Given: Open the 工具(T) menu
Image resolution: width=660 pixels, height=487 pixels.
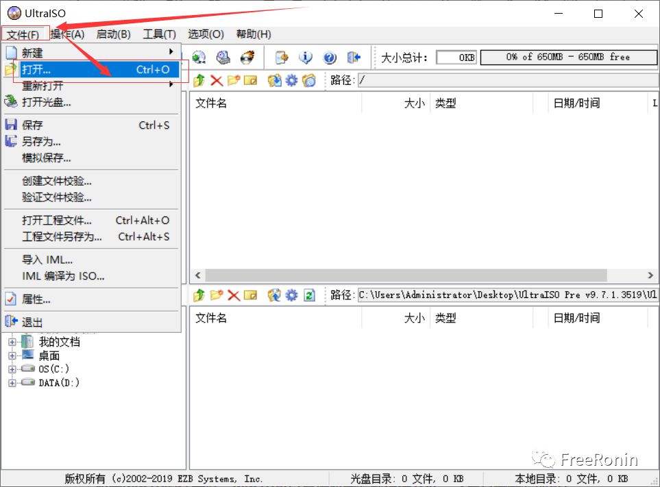Looking at the screenshot, I should (x=159, y=34).
